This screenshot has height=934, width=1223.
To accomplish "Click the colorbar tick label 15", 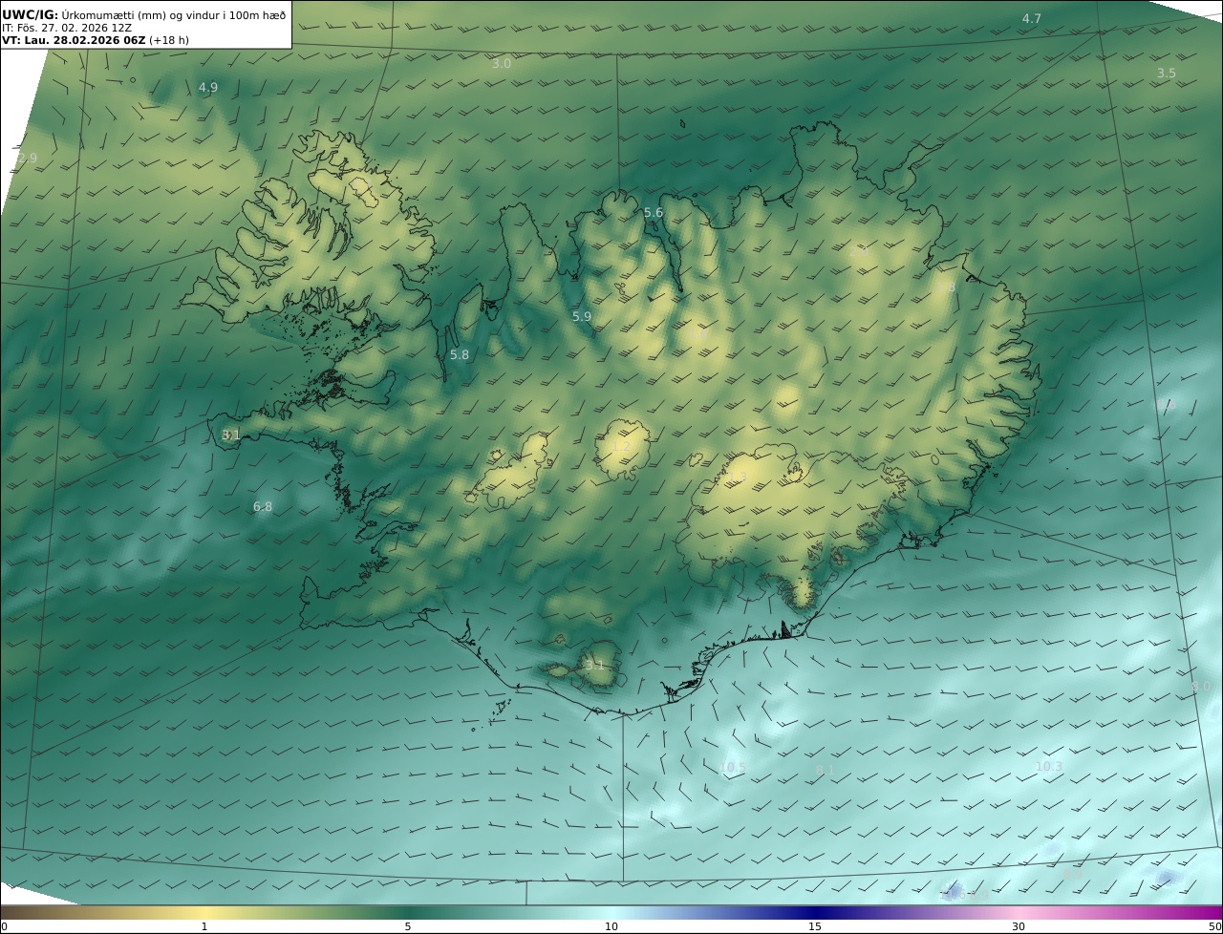I will (815, 926).
